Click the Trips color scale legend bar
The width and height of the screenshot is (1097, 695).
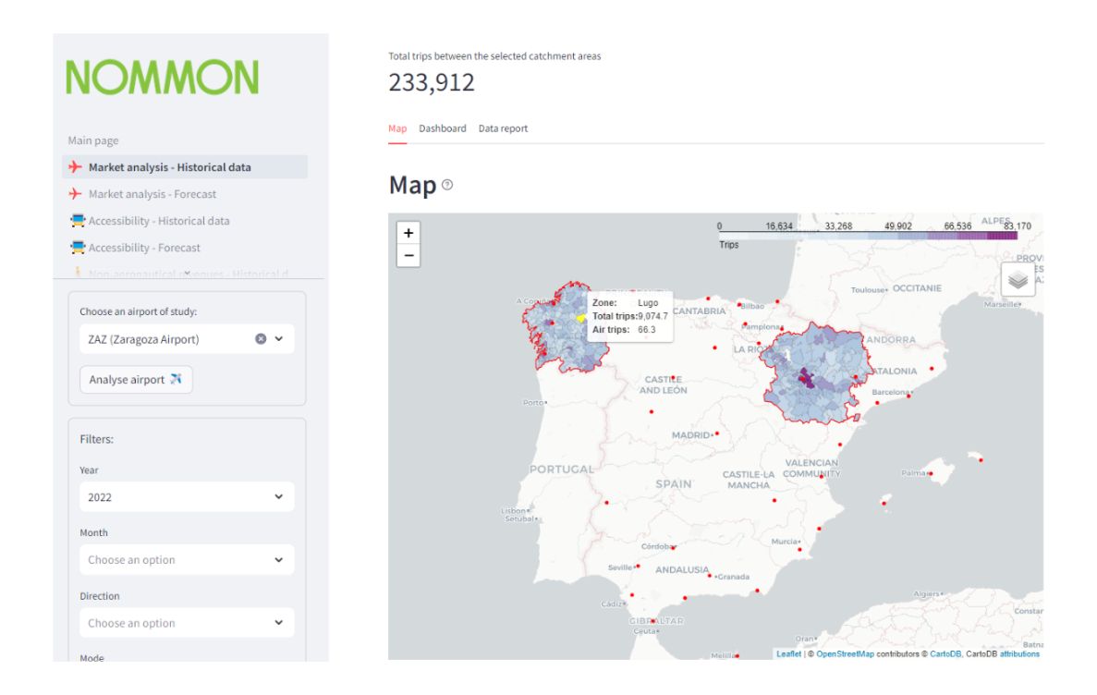pyautogui.click(x=868, y=237)
